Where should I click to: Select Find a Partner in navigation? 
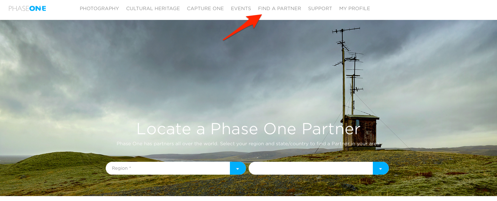[280, 9]
